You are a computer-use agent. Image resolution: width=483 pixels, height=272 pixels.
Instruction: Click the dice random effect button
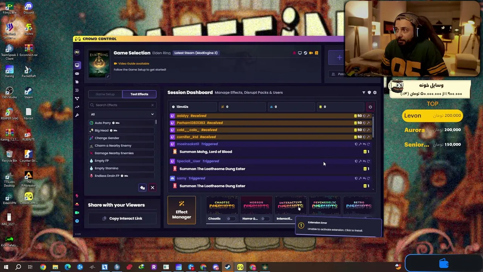point(142,188)
